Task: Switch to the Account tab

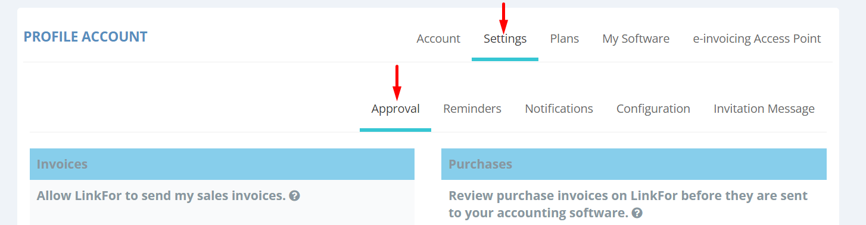Action: click(x=438, y=39)
